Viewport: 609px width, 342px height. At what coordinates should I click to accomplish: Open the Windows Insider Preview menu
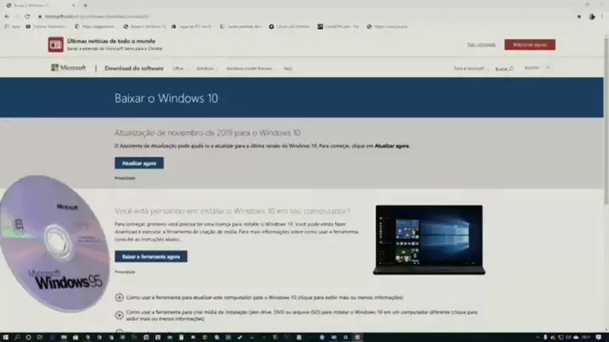point(250,69)
